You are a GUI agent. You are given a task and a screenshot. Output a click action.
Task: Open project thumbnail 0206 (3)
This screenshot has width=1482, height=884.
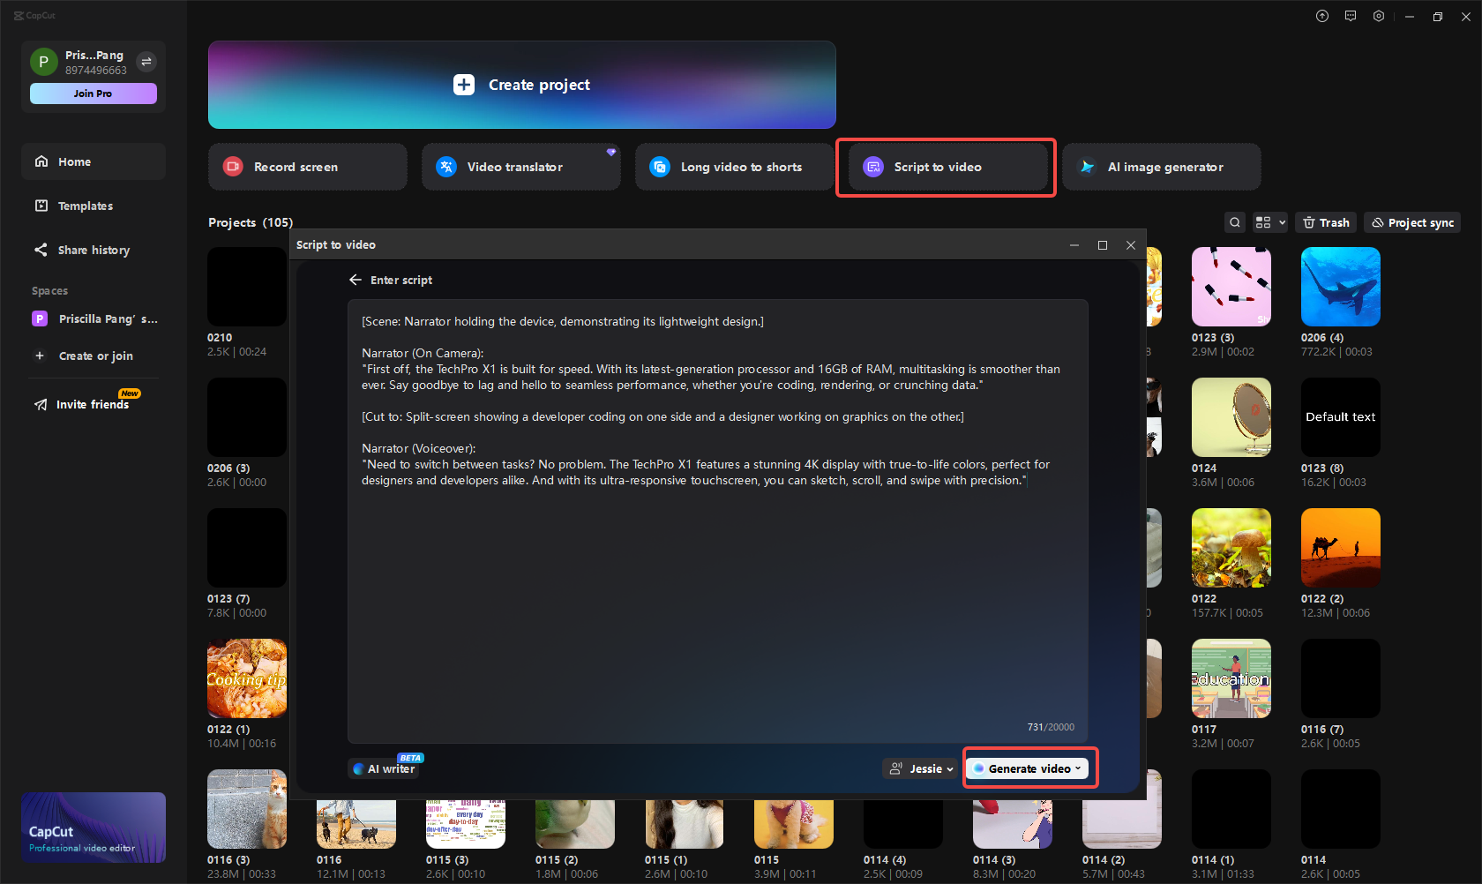click(247, 417)
